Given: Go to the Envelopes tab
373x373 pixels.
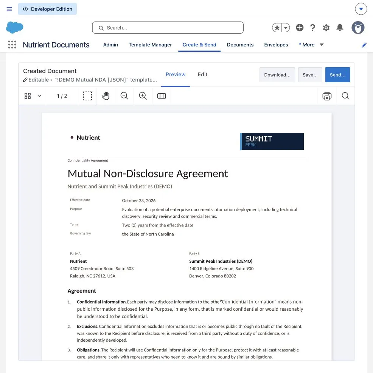Looking at the screenshot, I should point(276,45).
